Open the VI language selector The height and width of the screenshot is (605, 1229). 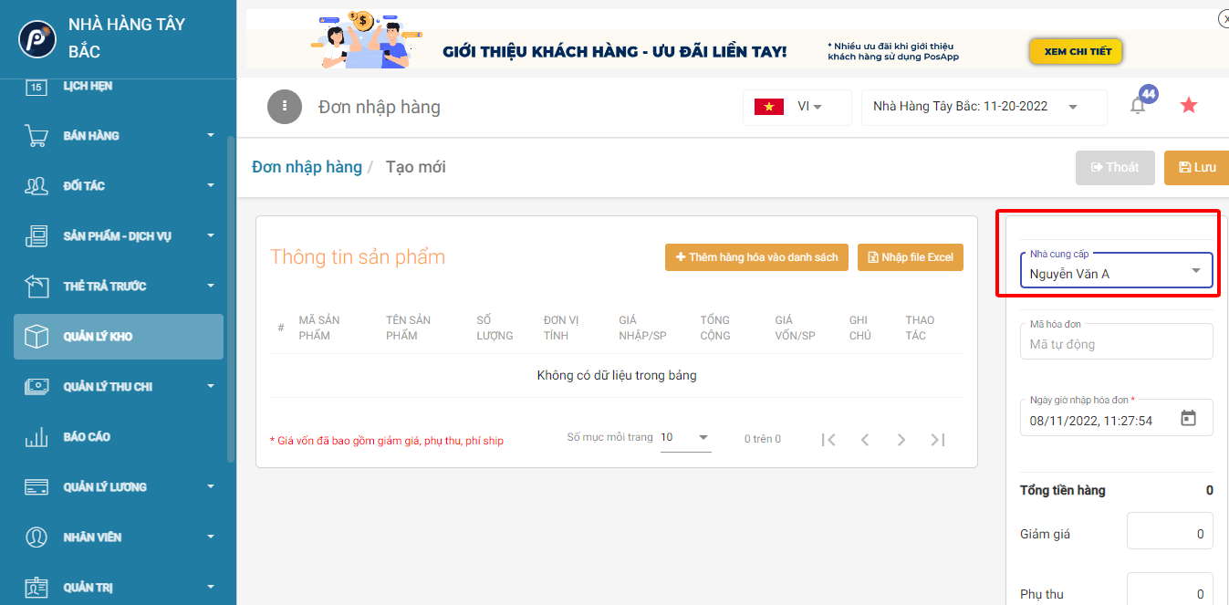tap(798, 107)
